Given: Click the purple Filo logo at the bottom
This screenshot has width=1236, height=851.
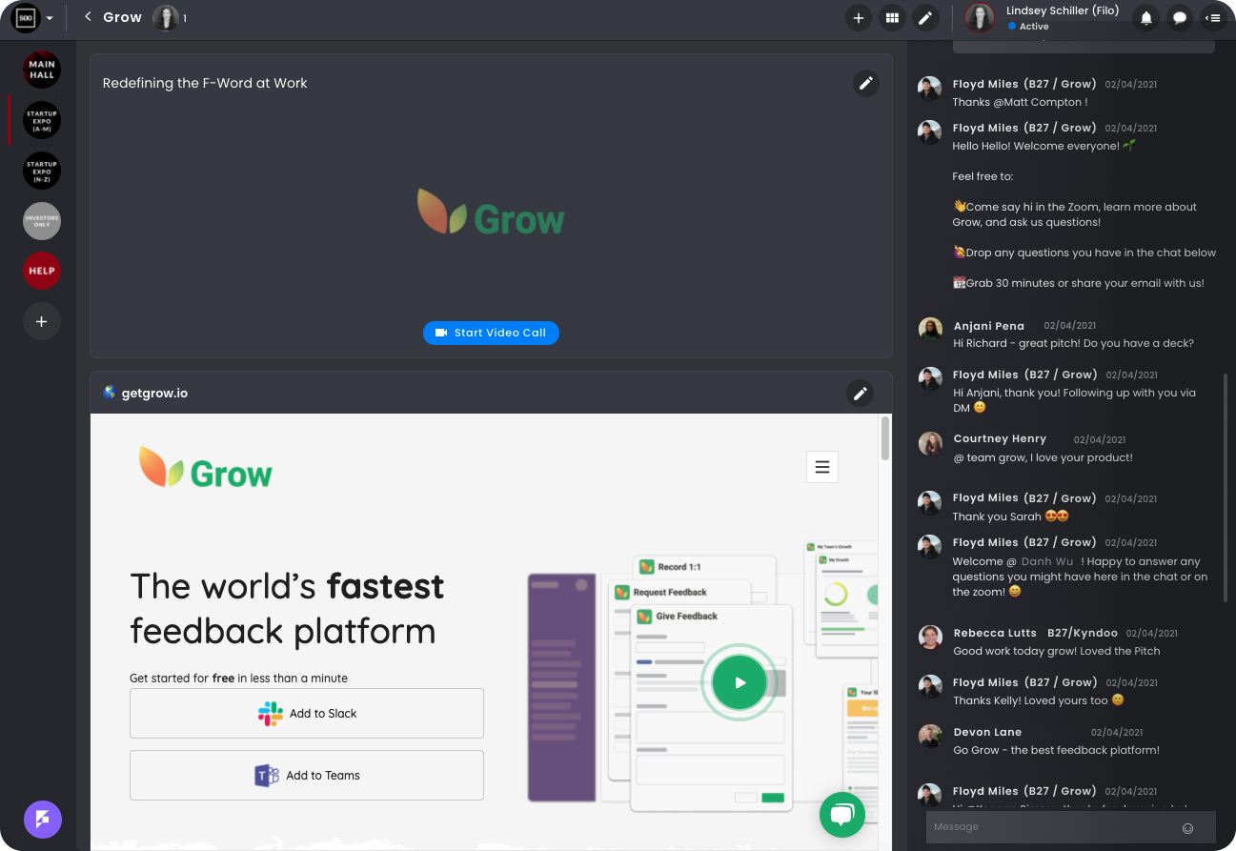Looking at the screenshot, I should (43, 820).
